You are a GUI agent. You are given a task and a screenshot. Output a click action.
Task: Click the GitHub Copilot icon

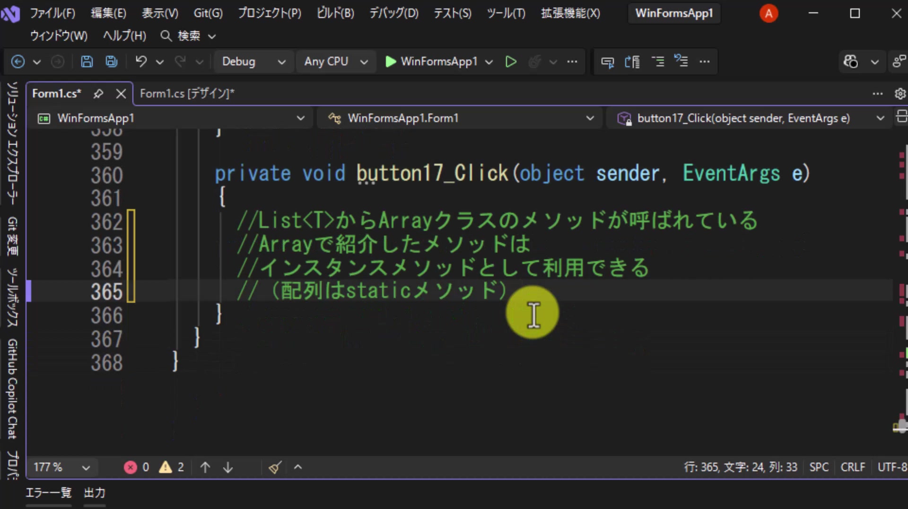851,61
